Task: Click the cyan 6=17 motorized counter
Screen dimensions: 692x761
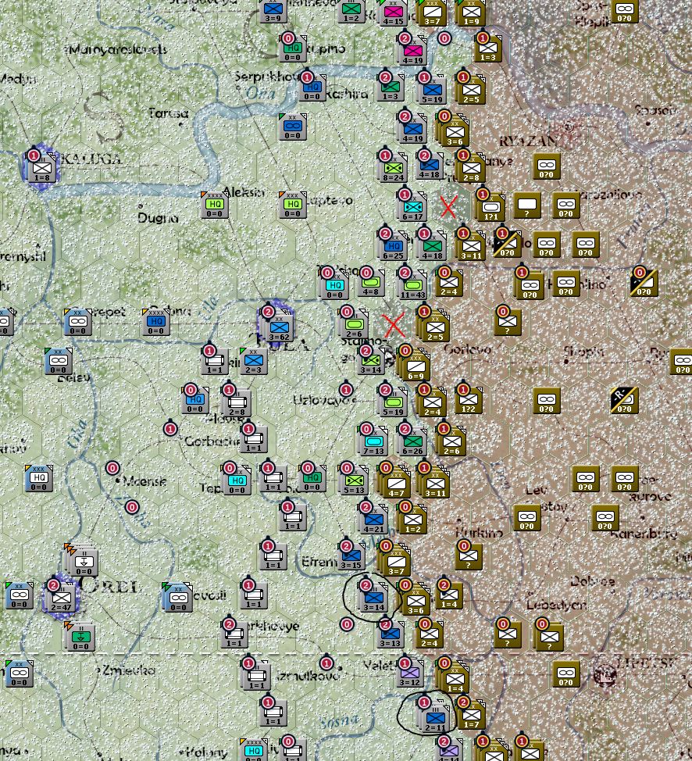Action: tap(412, 207)
